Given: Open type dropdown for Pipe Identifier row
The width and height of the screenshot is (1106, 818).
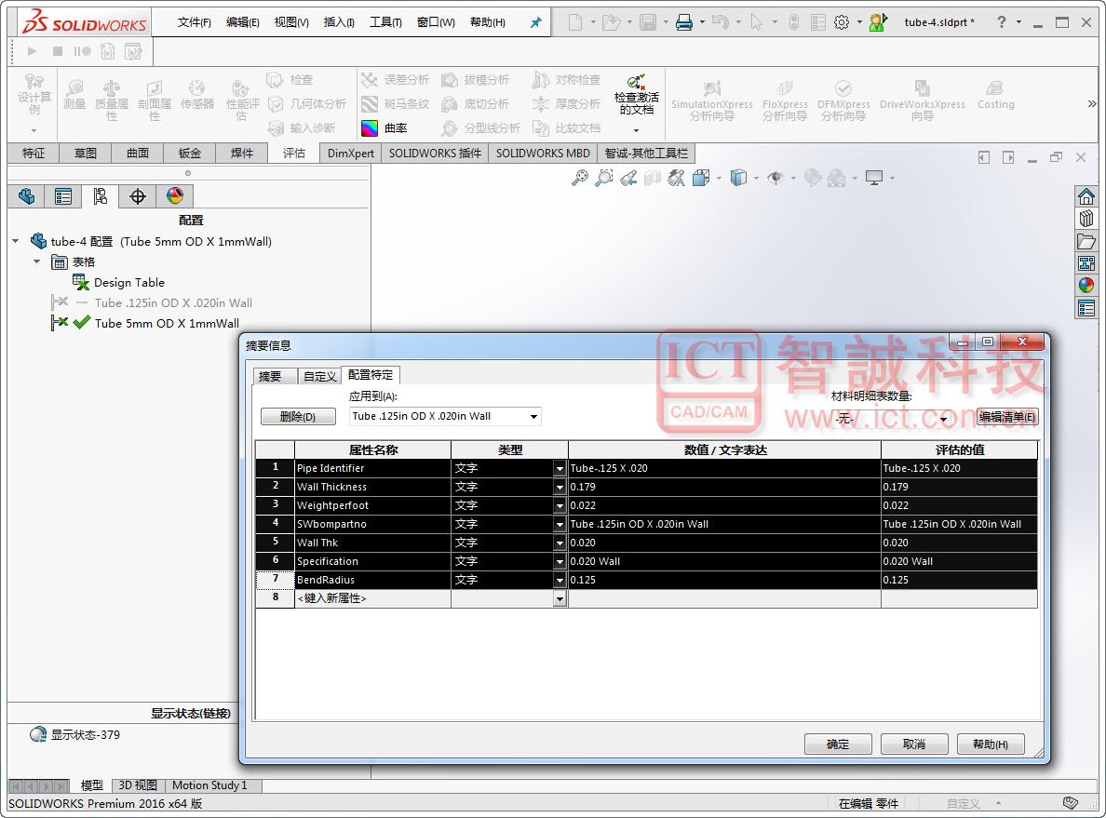Looking at the screenshot, I should pos(560,468).
